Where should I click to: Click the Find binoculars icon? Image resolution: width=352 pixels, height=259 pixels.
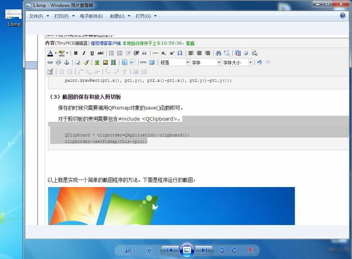[218, 53]
